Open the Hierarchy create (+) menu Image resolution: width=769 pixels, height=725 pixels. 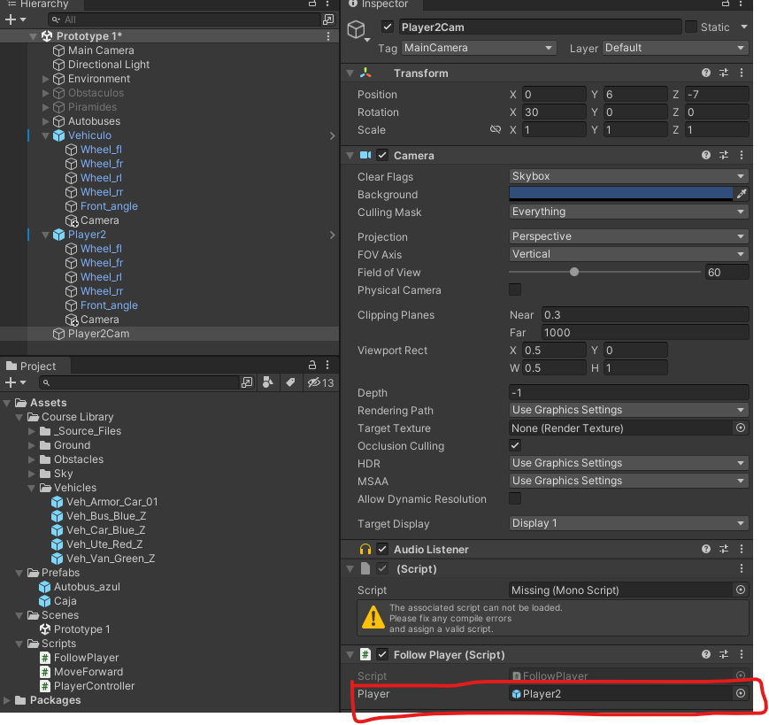15,19
